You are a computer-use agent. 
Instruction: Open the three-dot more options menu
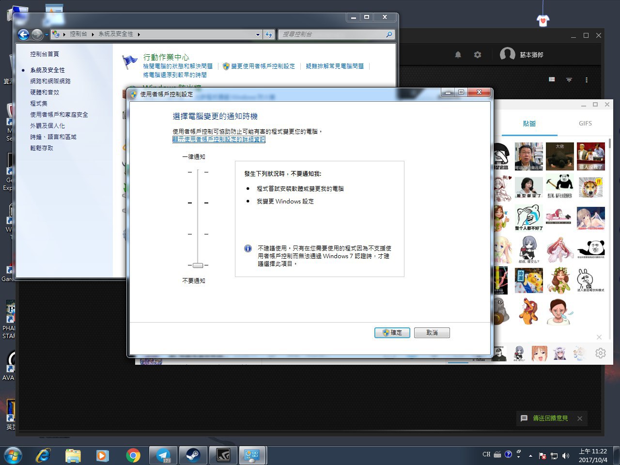pos(586,80)
